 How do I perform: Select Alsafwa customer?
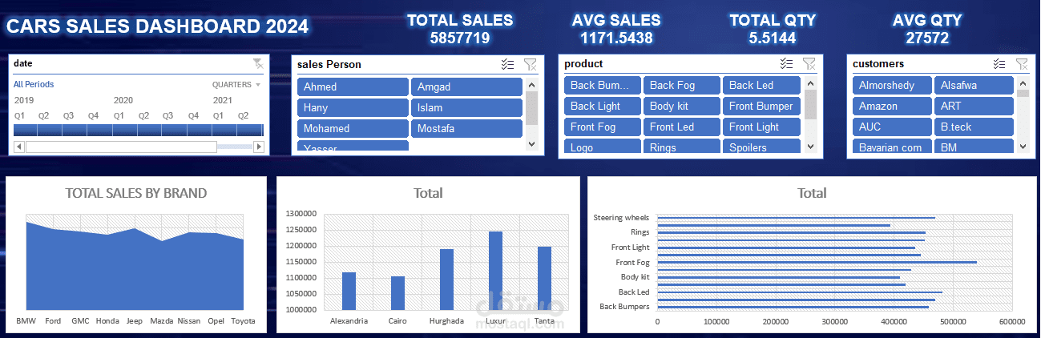click(x=974, y=85)
